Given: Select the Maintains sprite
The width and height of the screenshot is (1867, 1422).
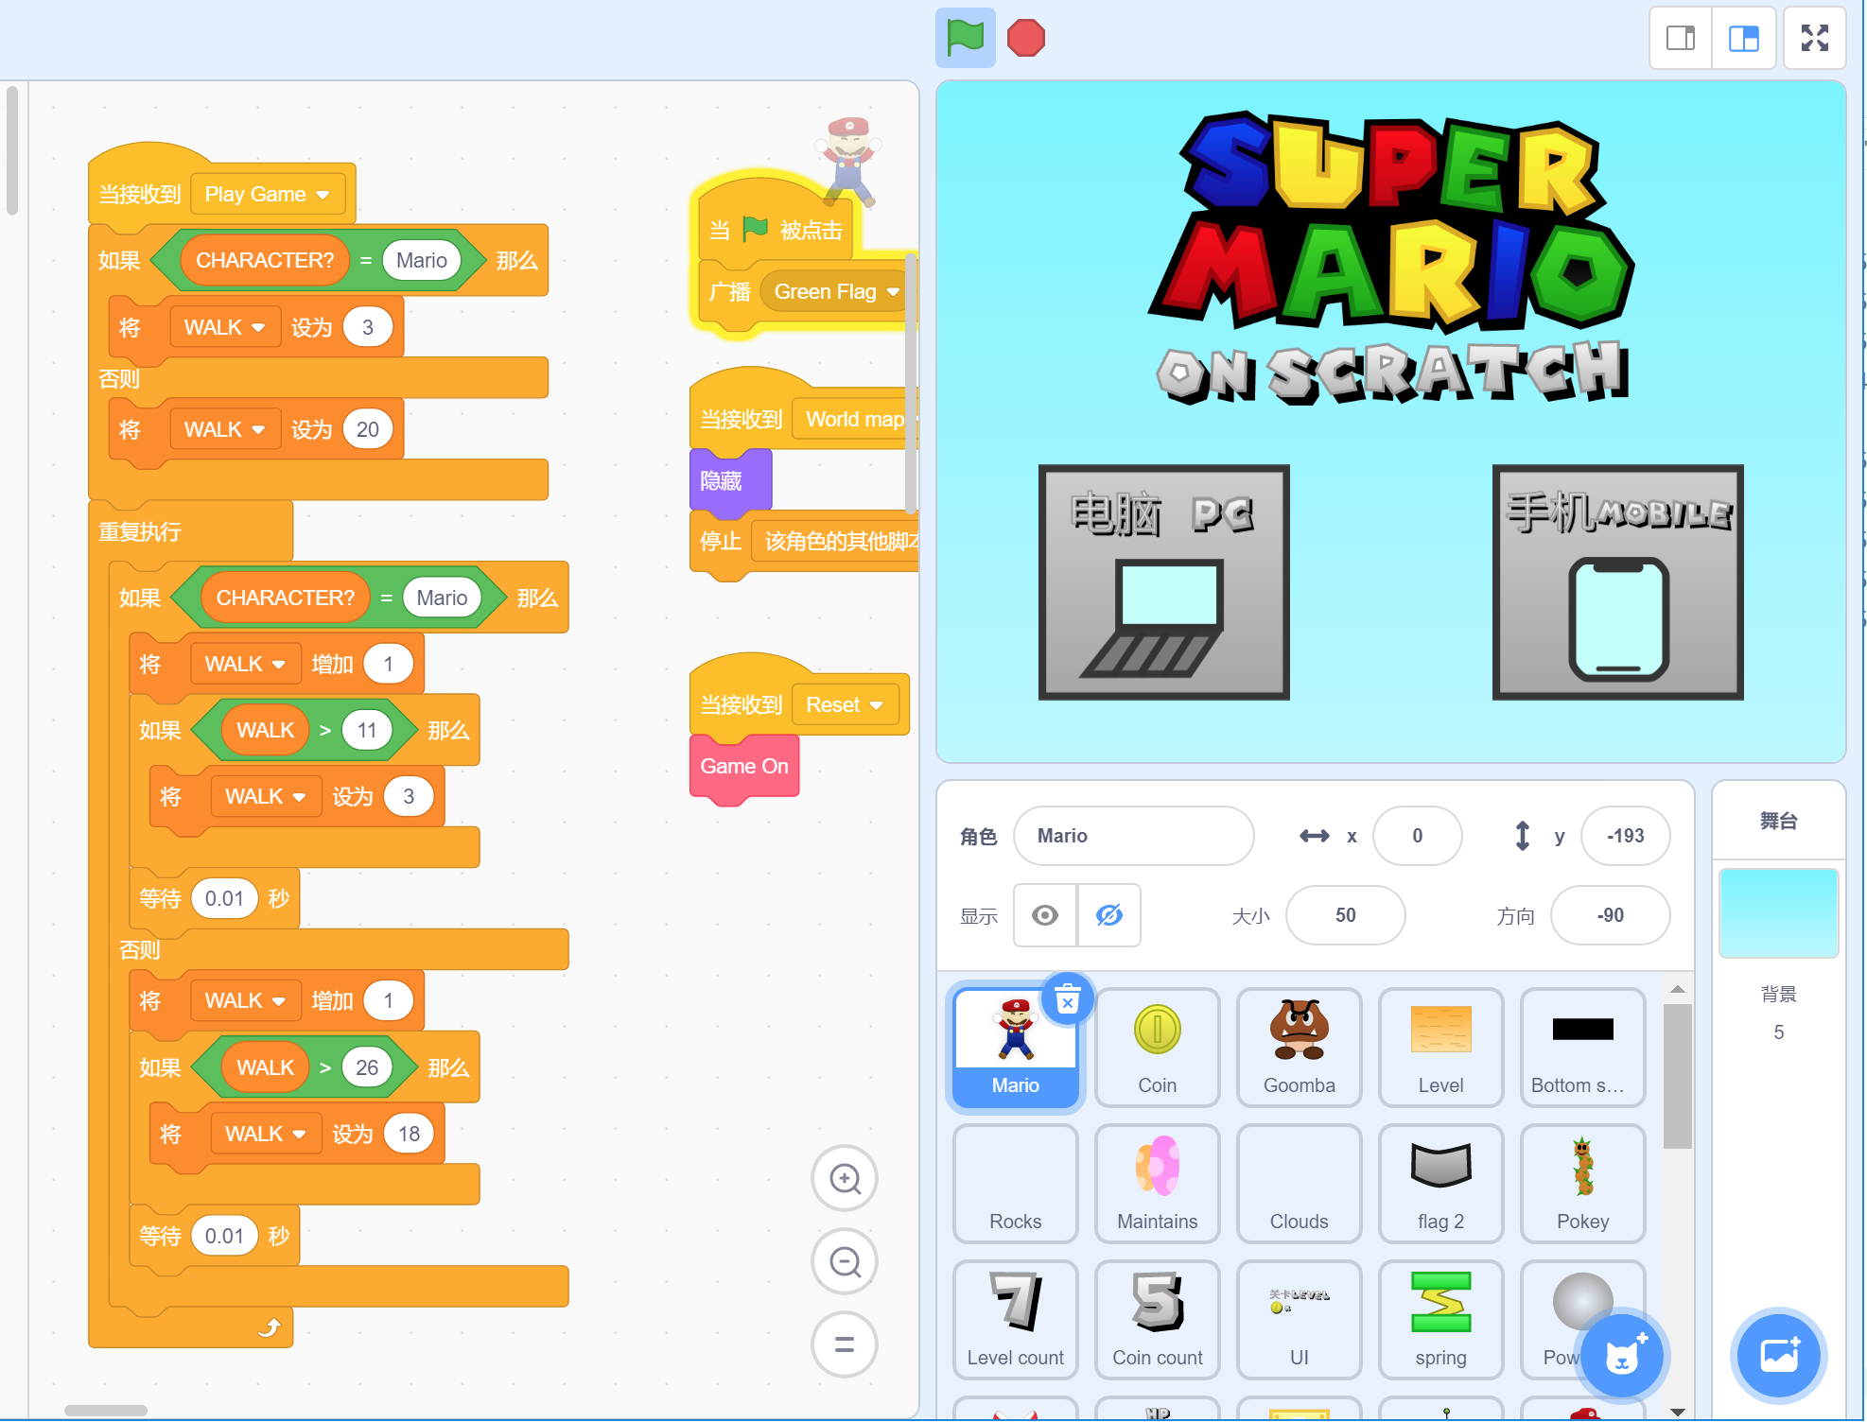Looking at the screenshot, I should pyautogui.click(x=1157, y=1183).
